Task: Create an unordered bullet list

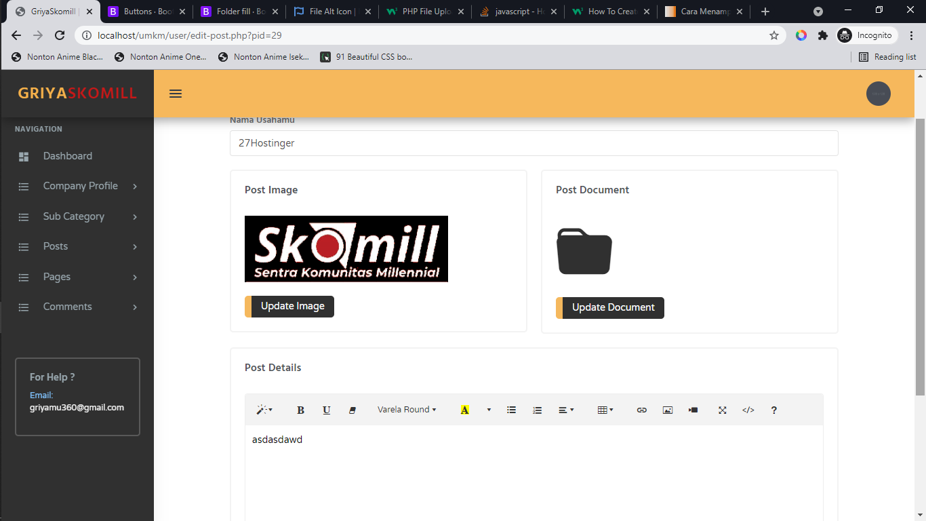Action: pos(512,410)
